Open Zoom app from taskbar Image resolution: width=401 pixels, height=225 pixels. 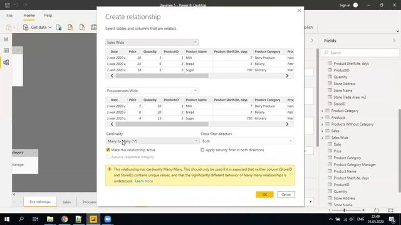click(x=108, y=219)
